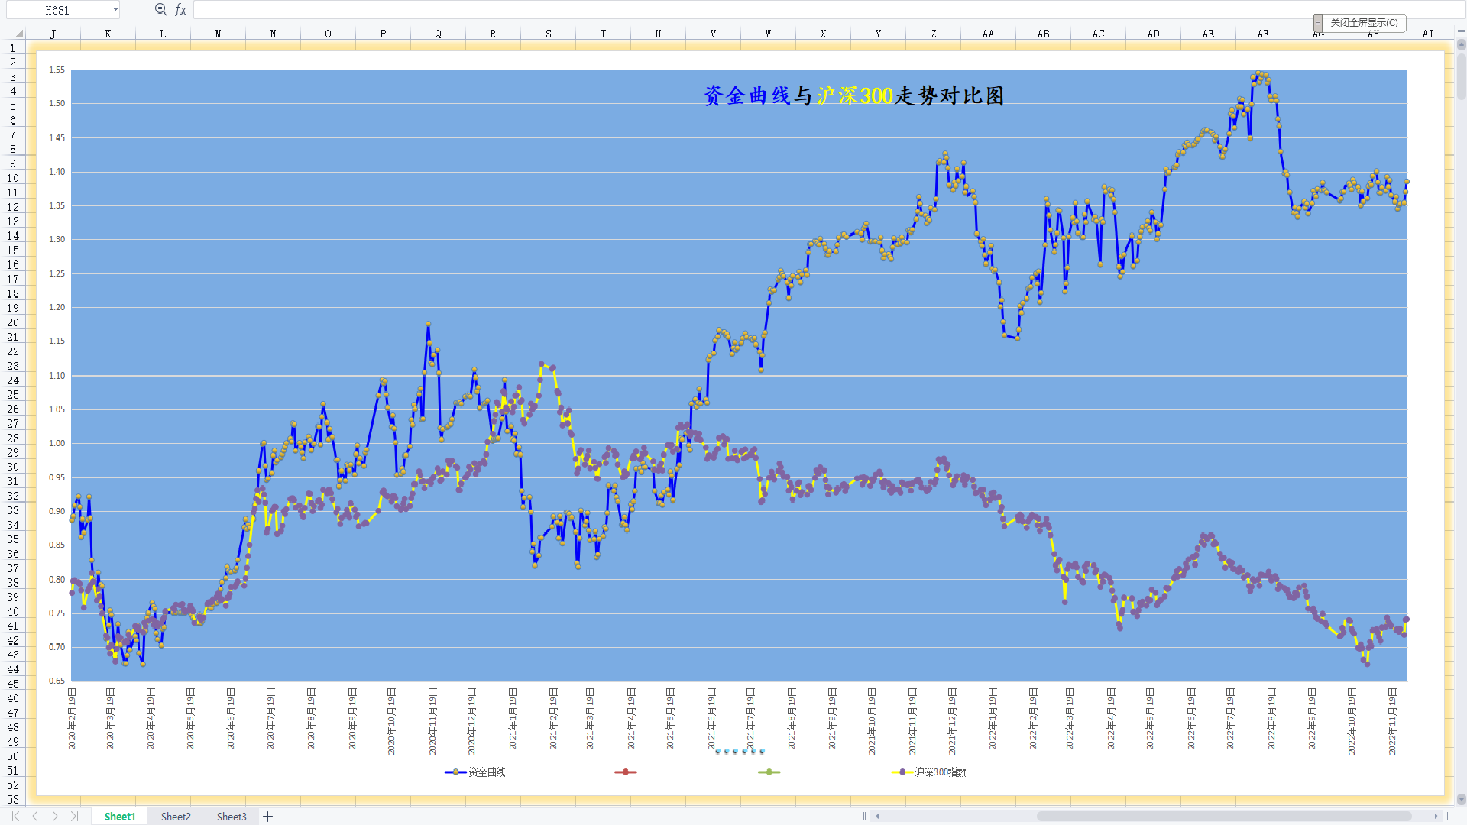The image size is (1467, 825).
Task: Jump to the last sheet tab arrow
Action: [x=74, y=817]
